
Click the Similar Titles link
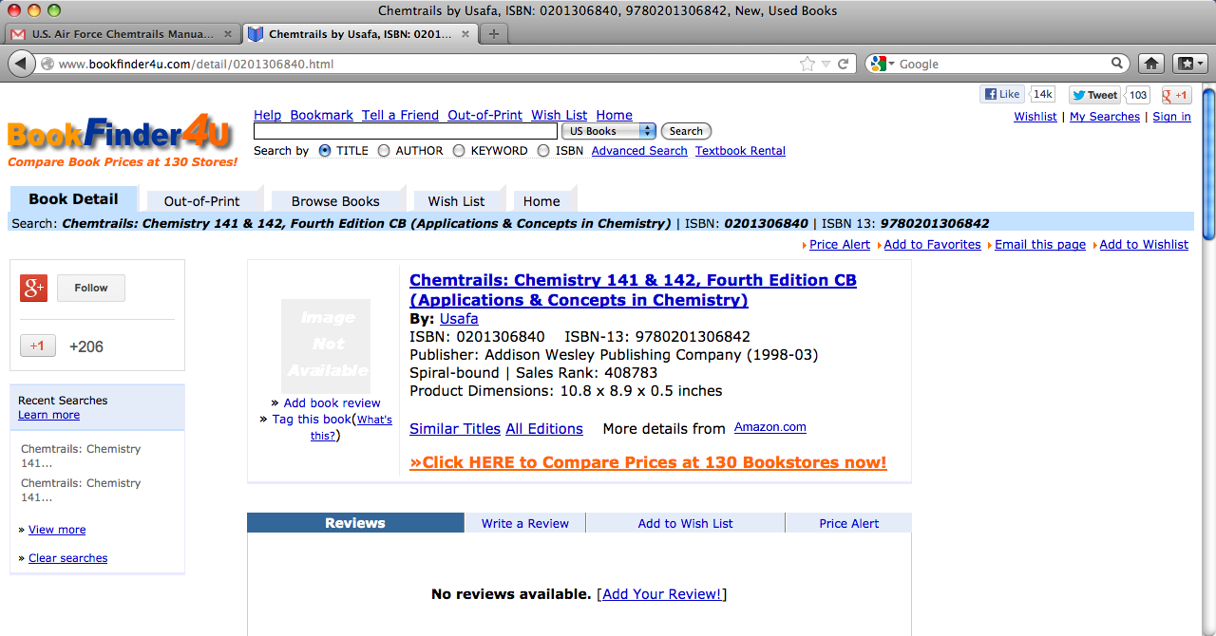coord(455,429)
